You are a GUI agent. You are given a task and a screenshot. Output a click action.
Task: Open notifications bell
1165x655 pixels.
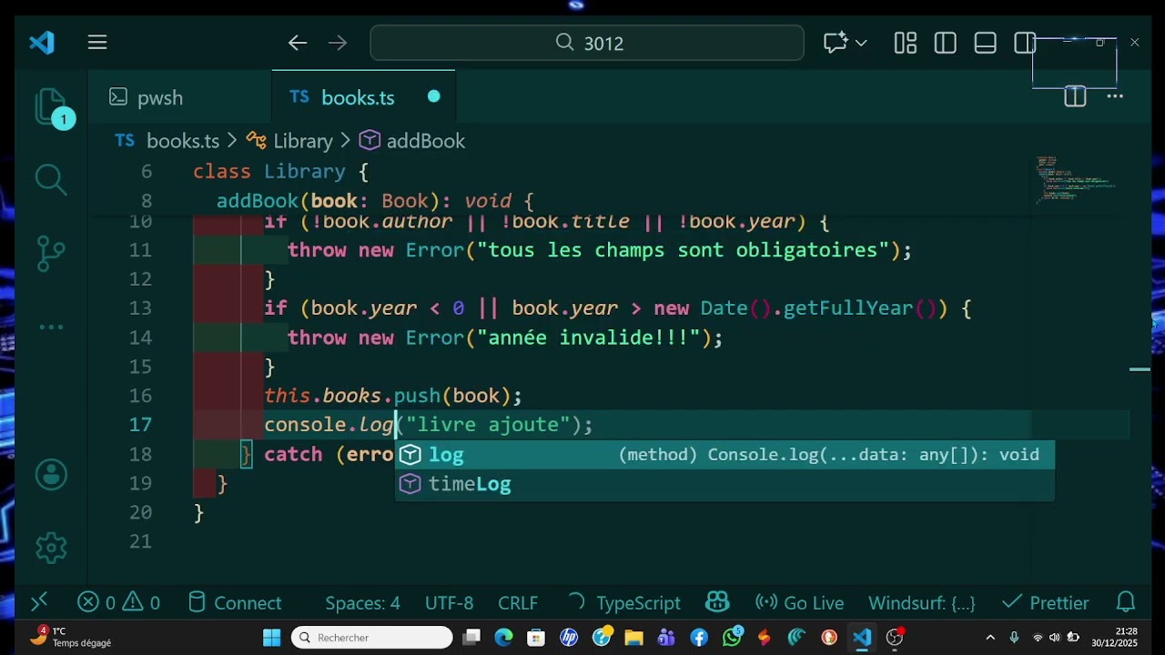pyautogui.click(x=1126, y=602)
